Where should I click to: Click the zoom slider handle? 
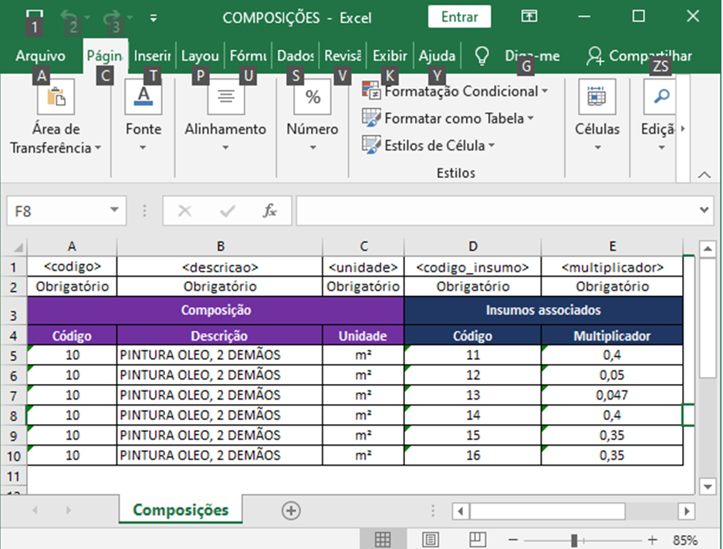pyautogui.click(x=574, y=539)
